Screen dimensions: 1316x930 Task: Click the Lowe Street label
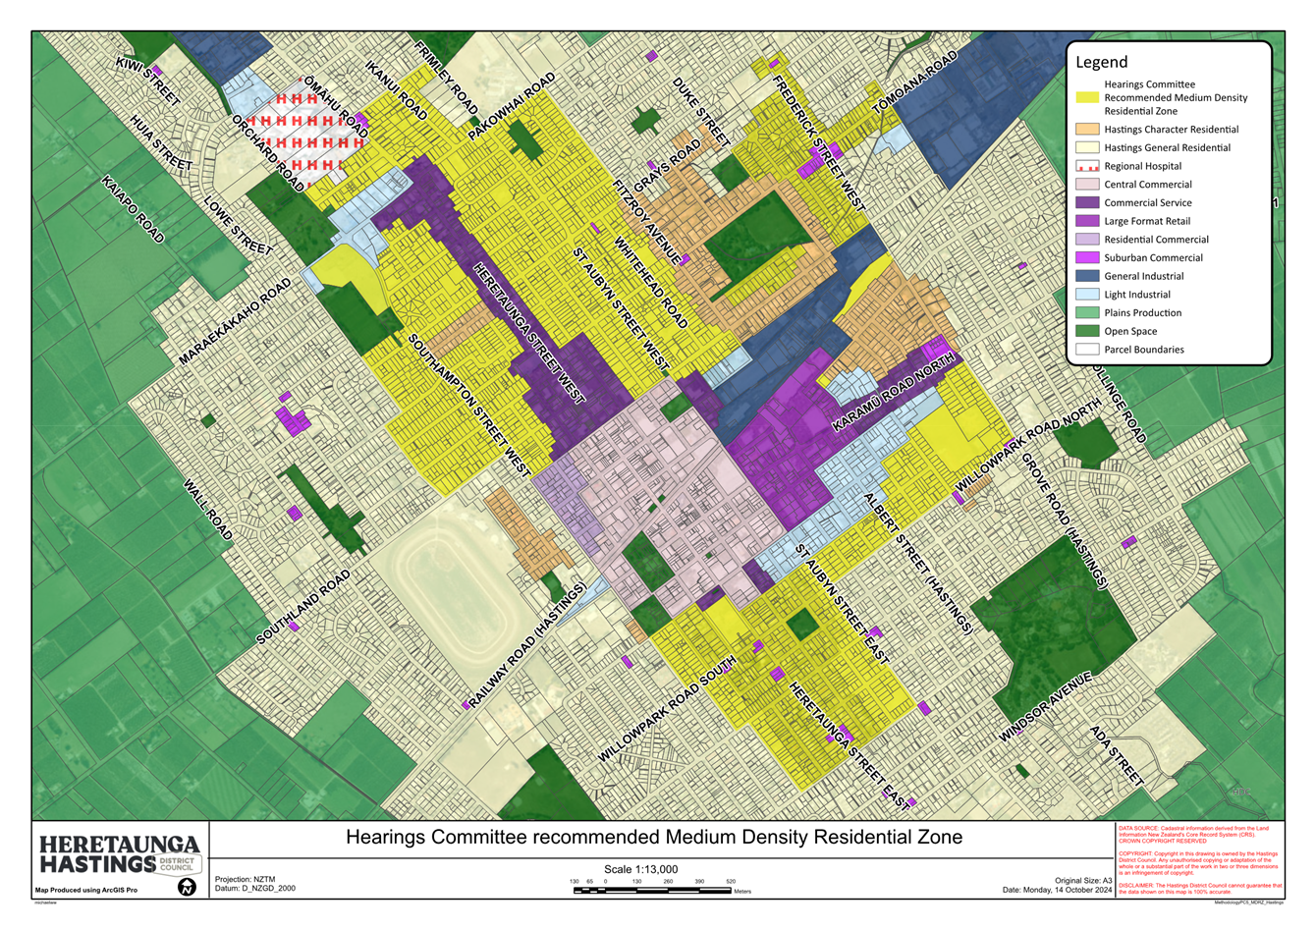(x=237, y=227)
